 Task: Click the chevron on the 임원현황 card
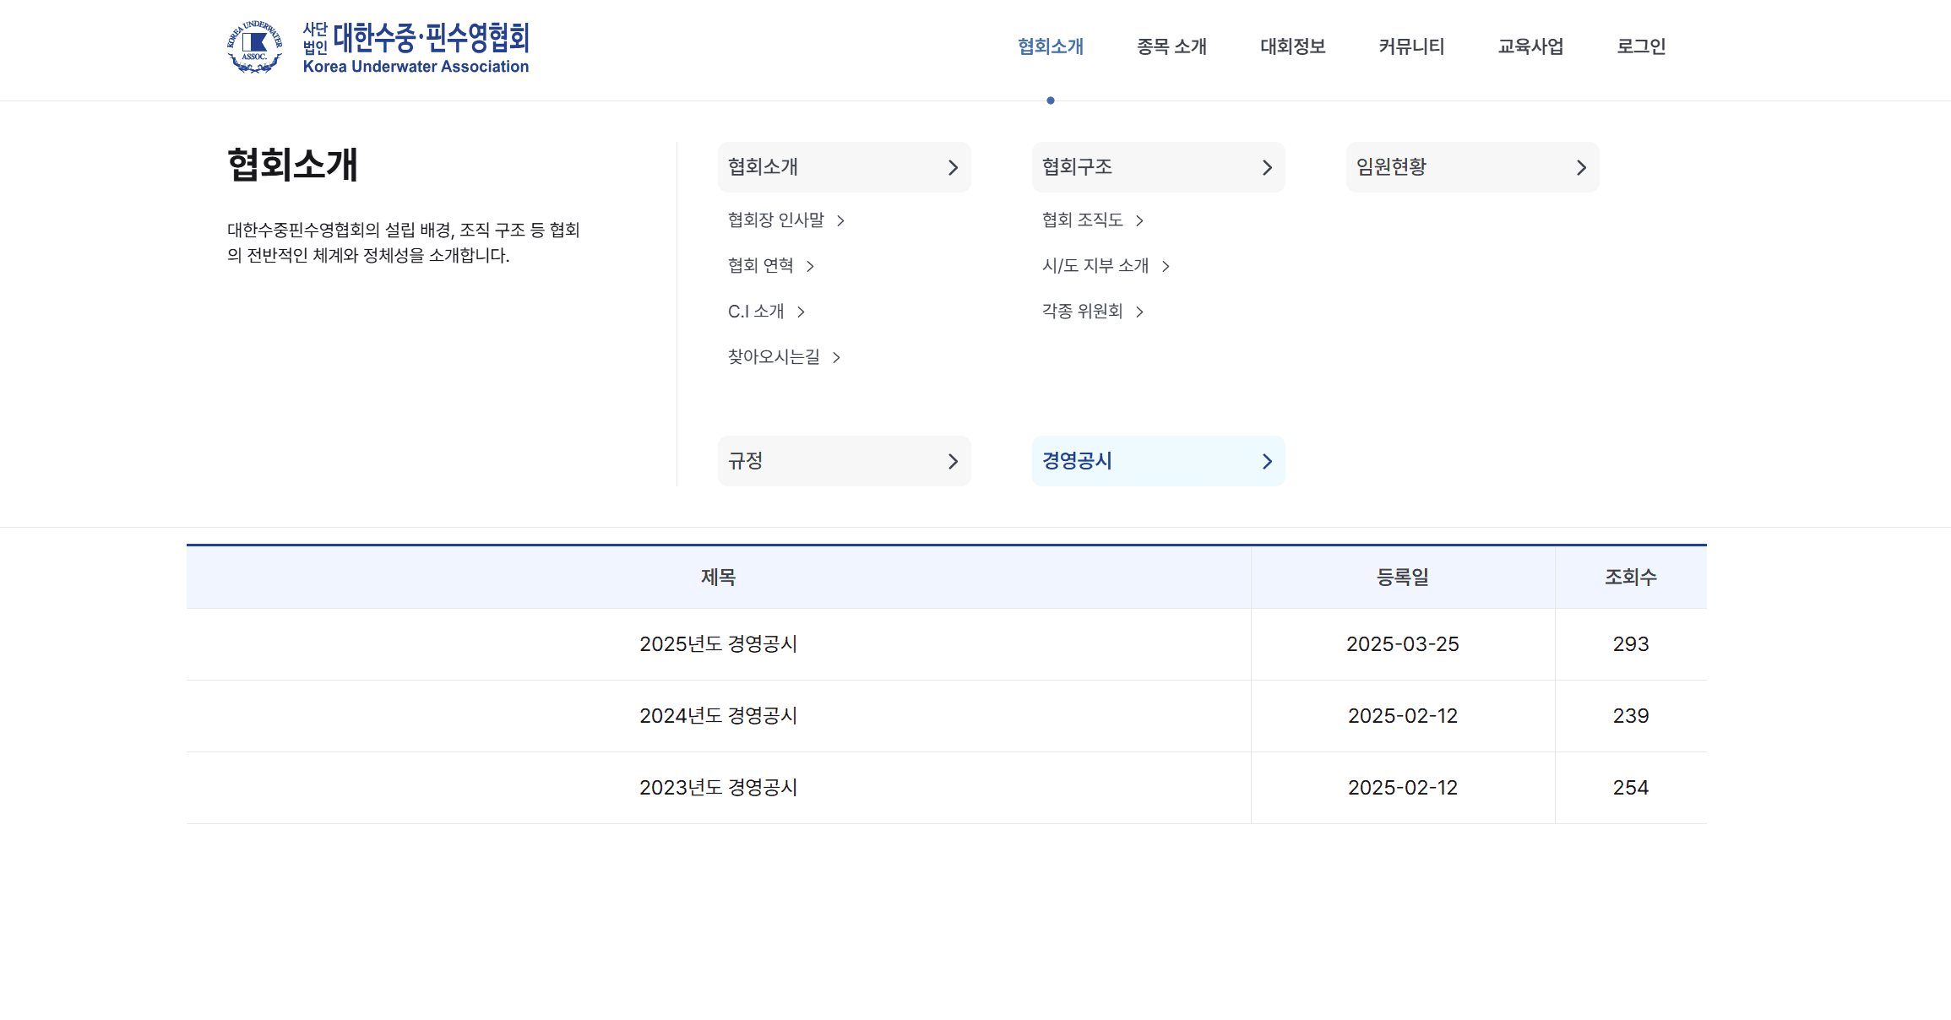coord(1581,168)
